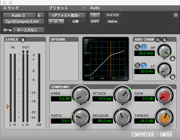Screen dimensions: 180x140
Task: Select HF low-pass filter shape icon
Action: (144, 47)
